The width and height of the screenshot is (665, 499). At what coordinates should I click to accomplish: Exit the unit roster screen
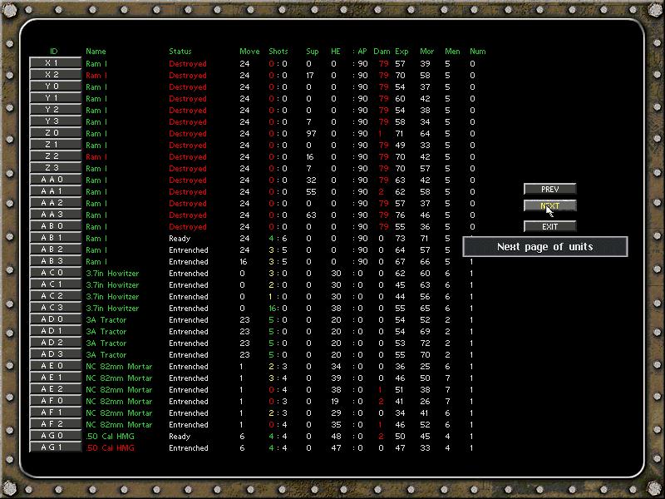tap(549, 226)
